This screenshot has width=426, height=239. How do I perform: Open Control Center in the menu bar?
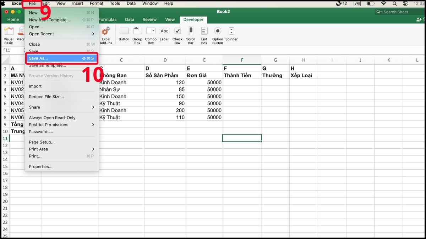405,4
